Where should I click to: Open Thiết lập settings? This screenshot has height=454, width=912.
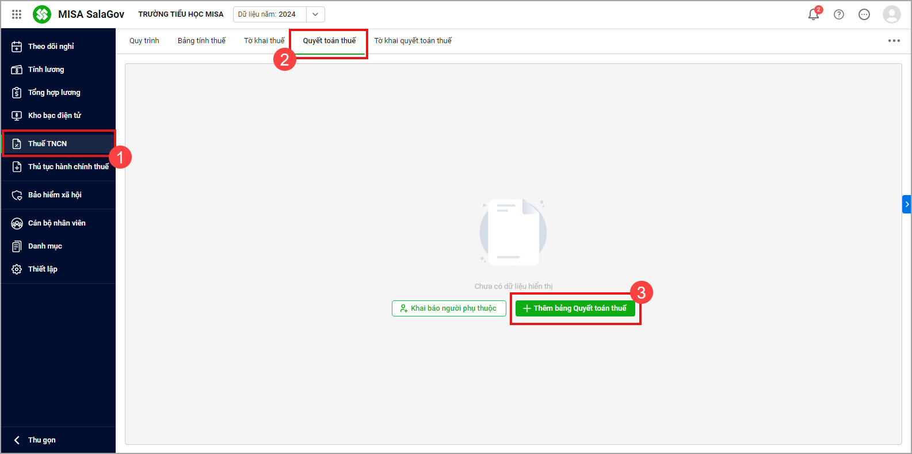tap(43, 269)
